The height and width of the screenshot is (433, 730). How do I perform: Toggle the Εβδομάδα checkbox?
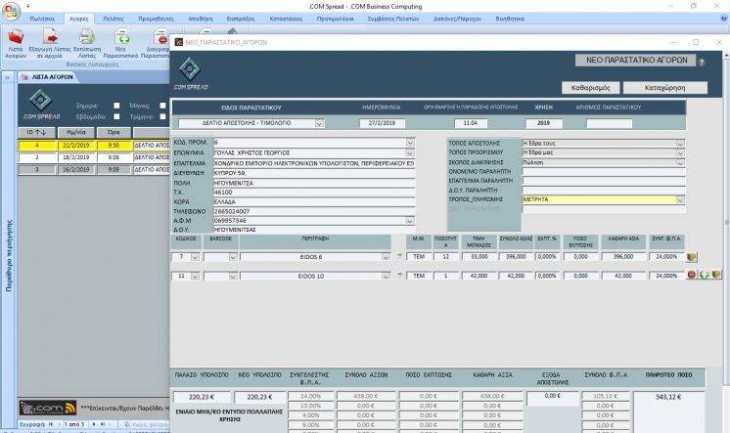pyautogui.click(x=116, y=116)
